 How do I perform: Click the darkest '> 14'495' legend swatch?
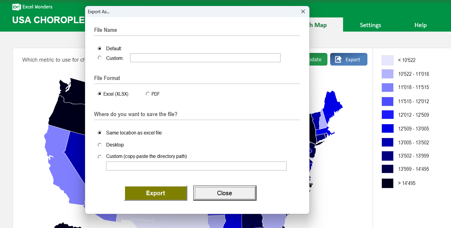coord(387,183)
